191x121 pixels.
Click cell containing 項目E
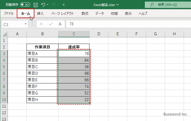[43, 80]
